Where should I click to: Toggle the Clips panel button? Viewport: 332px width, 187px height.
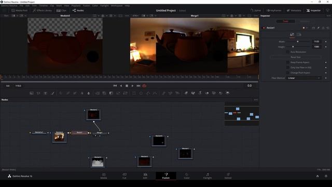coord(61,10)
